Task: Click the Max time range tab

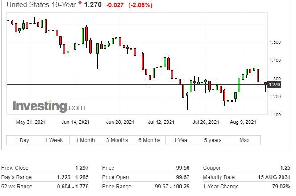Action: [244, 140]
